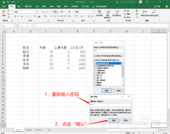Switch to the Page Layout ribbon tab
This screenshot has height=134, width=170.
[28, 6]
